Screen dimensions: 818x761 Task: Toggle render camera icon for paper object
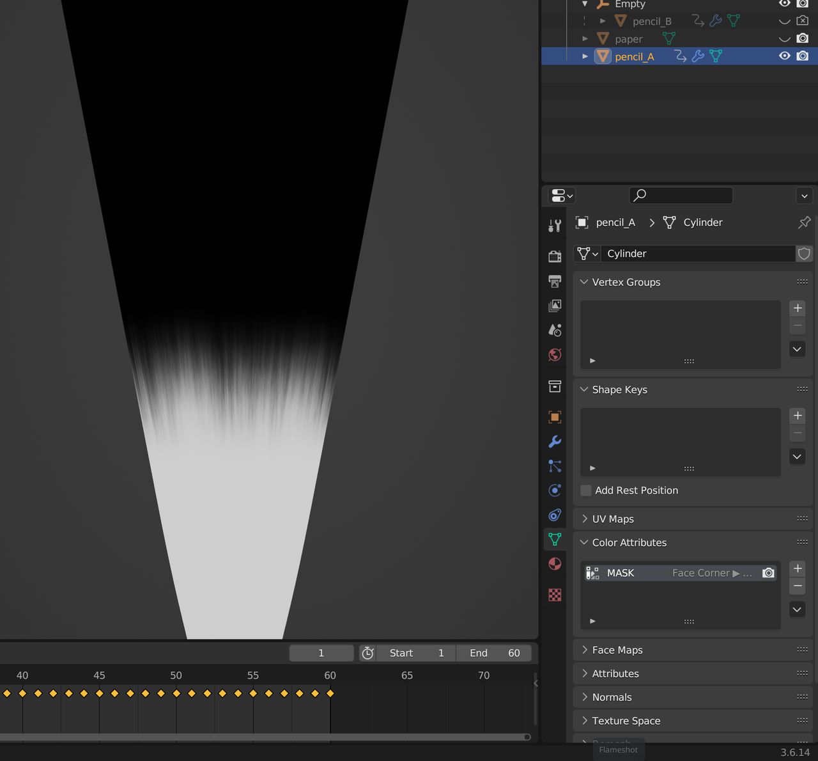pyautogui.click(x=803, y=39)
